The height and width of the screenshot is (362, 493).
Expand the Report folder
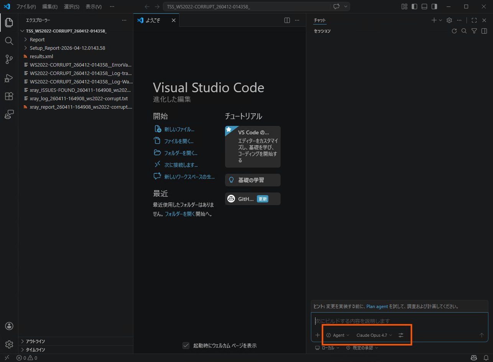click(x=76, y=39)
